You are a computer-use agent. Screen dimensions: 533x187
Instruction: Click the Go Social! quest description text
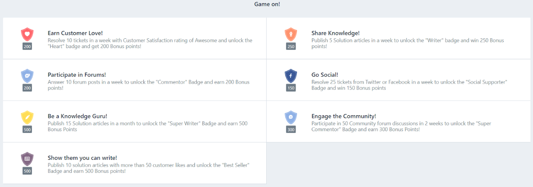(x=409, y=85)
